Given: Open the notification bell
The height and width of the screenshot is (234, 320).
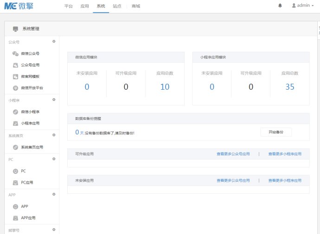Looking at the screenshot, I should (x=280, y=6).
